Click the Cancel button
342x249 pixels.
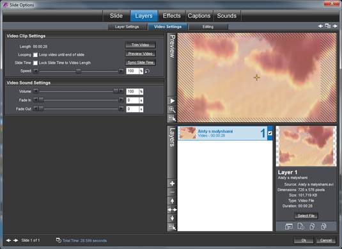pos(326,240)
